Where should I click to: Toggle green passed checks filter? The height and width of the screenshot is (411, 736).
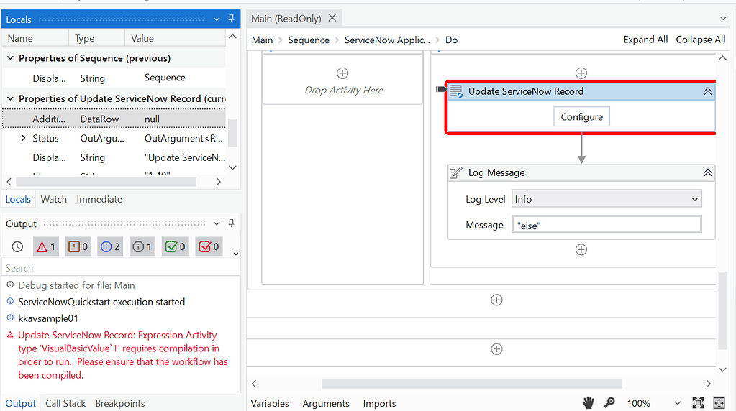[x=175, y=246]
